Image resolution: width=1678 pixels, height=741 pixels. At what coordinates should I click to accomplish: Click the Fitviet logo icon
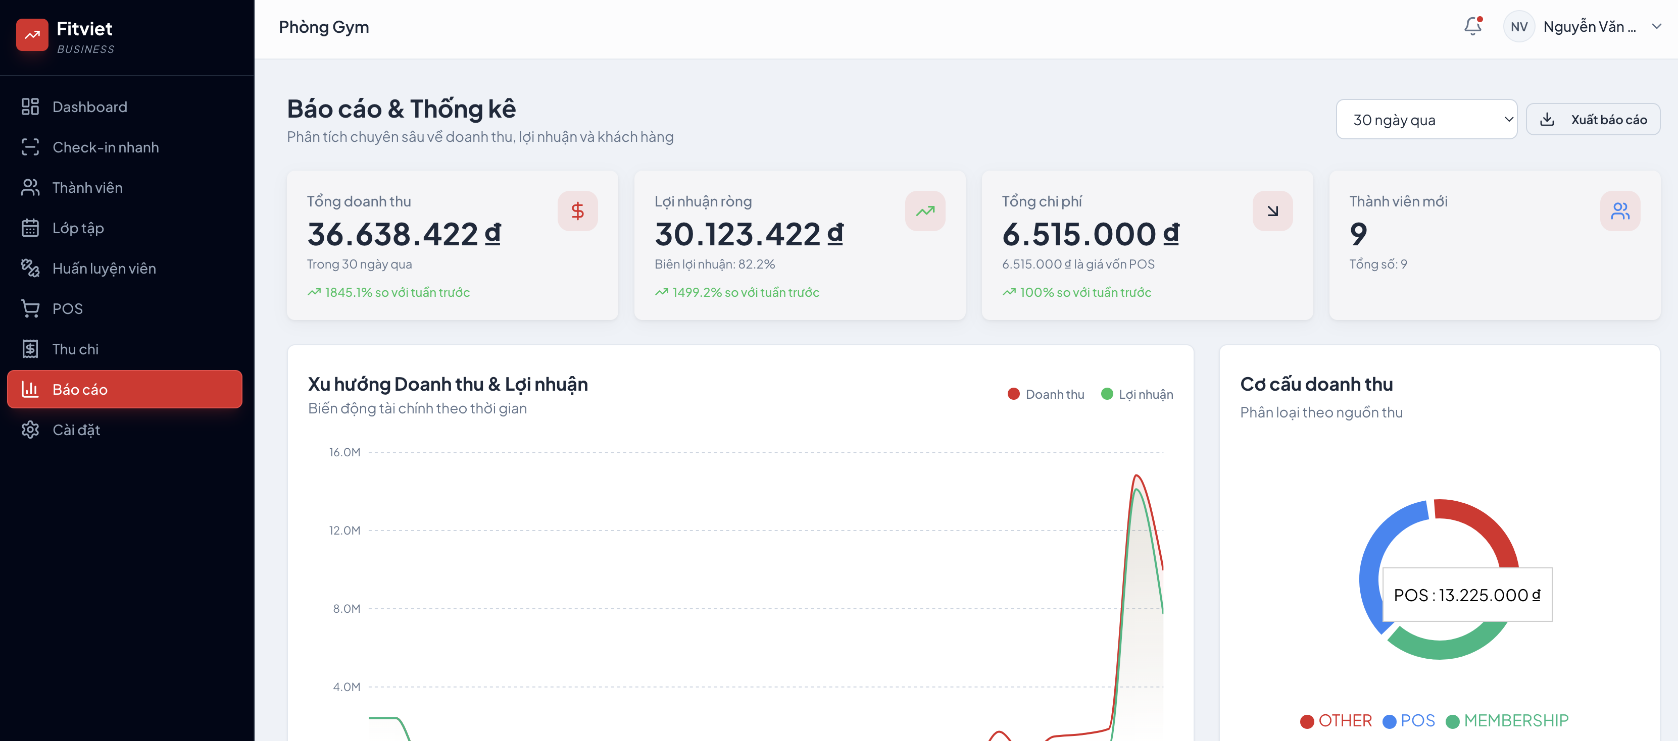32,35
